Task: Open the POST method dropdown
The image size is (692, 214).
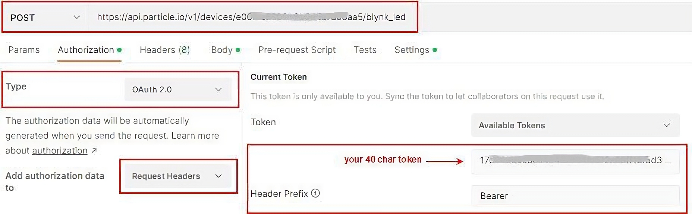Action: (45, 18)
